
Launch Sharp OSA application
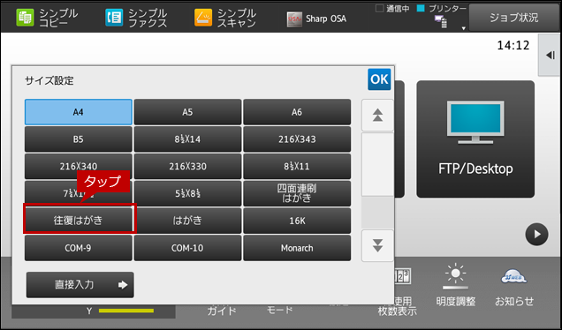click(x=316, y=19)
